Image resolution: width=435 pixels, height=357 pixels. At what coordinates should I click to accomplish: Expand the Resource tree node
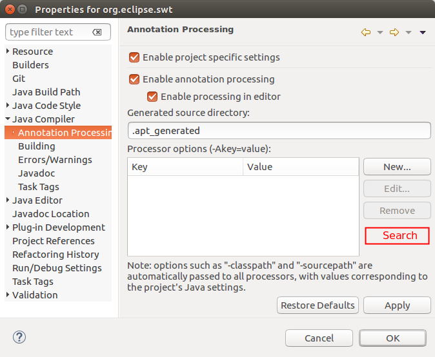click(8, 51)
